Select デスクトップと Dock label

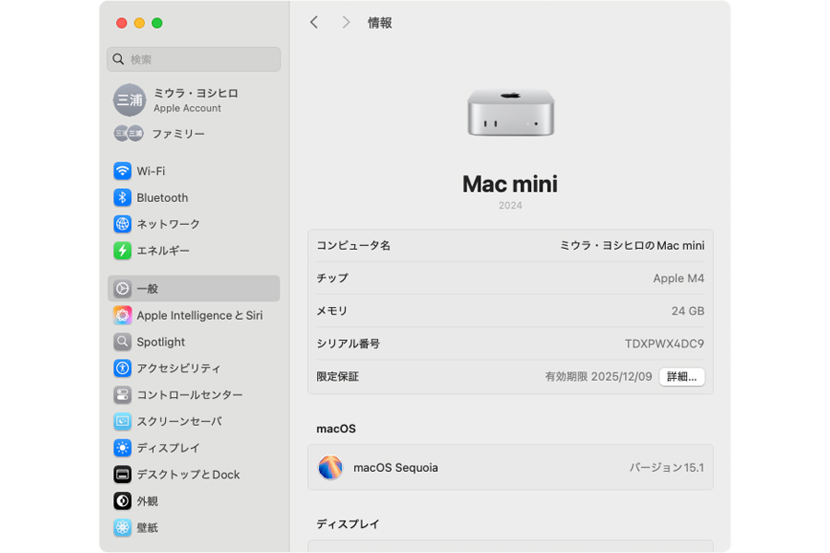pos(188,474)
